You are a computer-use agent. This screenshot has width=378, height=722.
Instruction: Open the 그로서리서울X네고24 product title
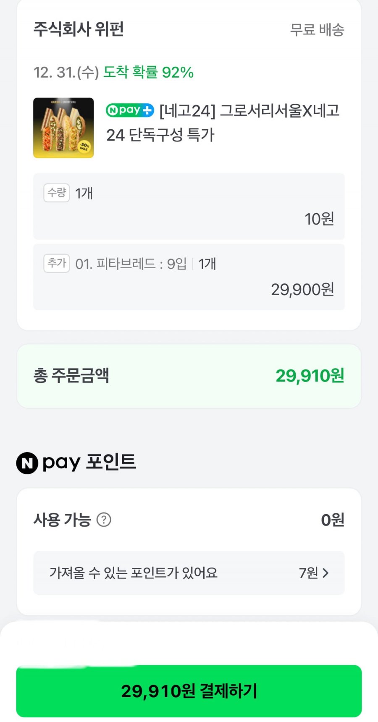point(249,111)
